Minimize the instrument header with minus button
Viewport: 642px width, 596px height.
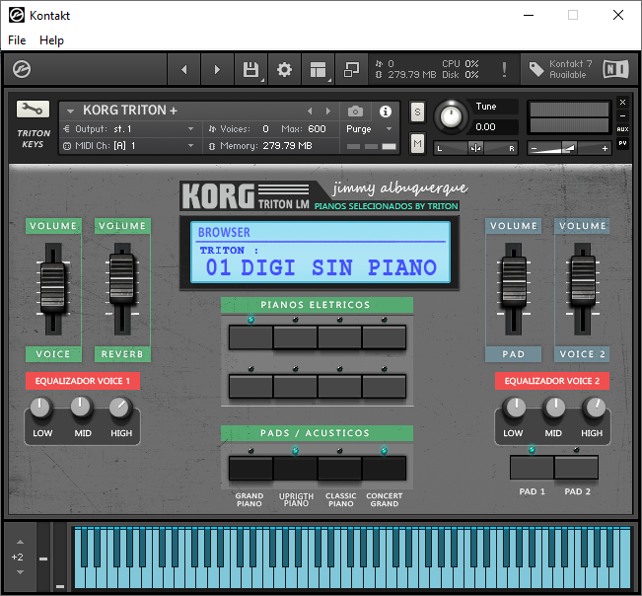(x=622, y=115)
